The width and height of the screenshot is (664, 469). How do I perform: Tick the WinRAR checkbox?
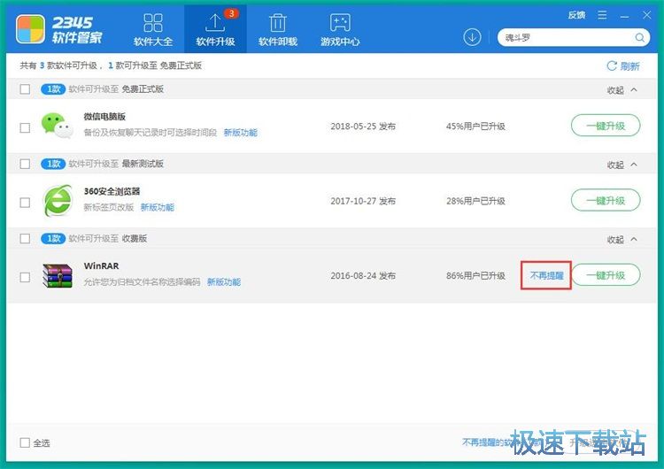(x=25, y=277)
